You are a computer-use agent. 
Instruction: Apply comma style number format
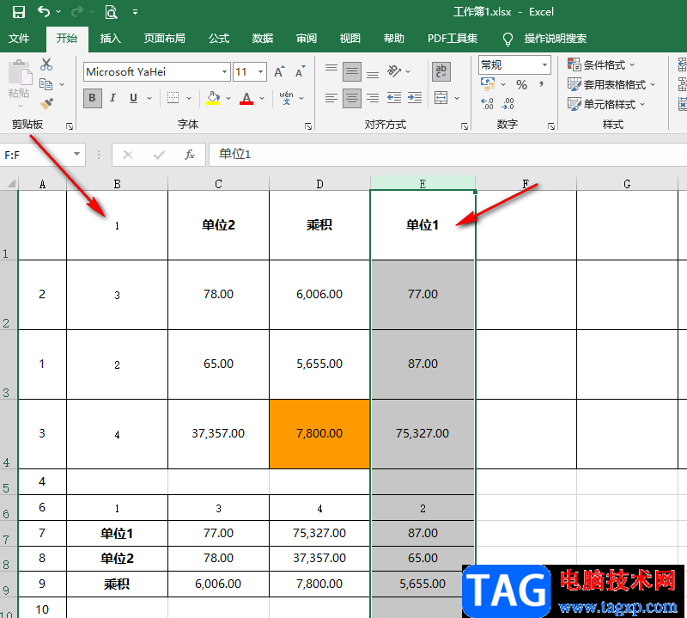pyautogui.click(x=542, y=83)
